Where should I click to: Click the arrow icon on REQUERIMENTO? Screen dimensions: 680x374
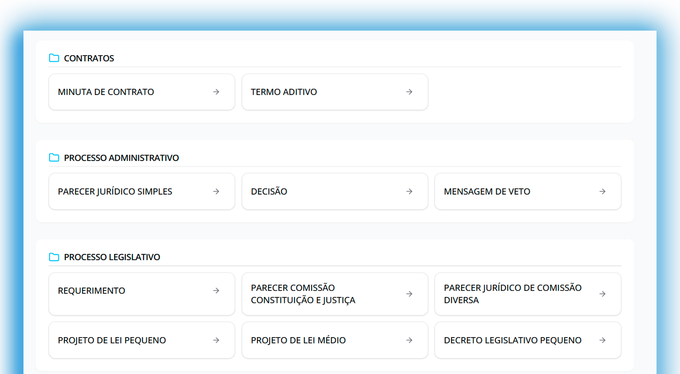pos(216,290)
